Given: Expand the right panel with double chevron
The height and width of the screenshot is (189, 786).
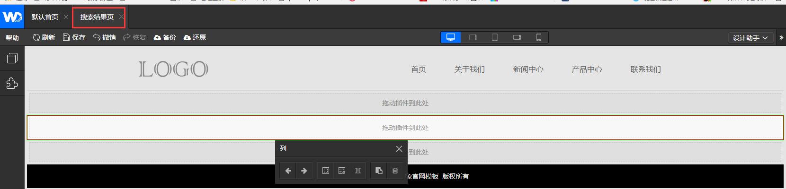Looking at the screenshot, I should [x=781, y=38].
